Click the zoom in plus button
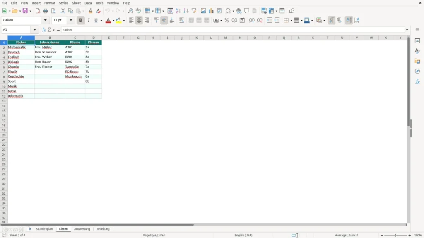Screen dimensions: 424x238 click(x=410, y=235)
